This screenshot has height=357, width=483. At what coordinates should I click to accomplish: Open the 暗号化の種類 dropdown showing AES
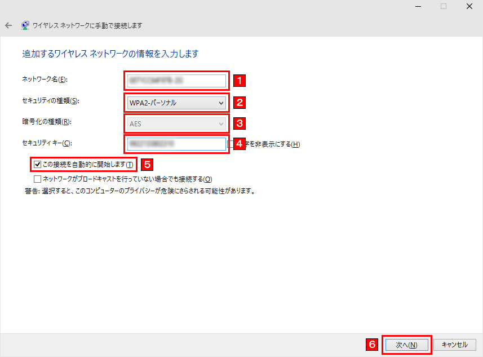[x=176, y=123]
